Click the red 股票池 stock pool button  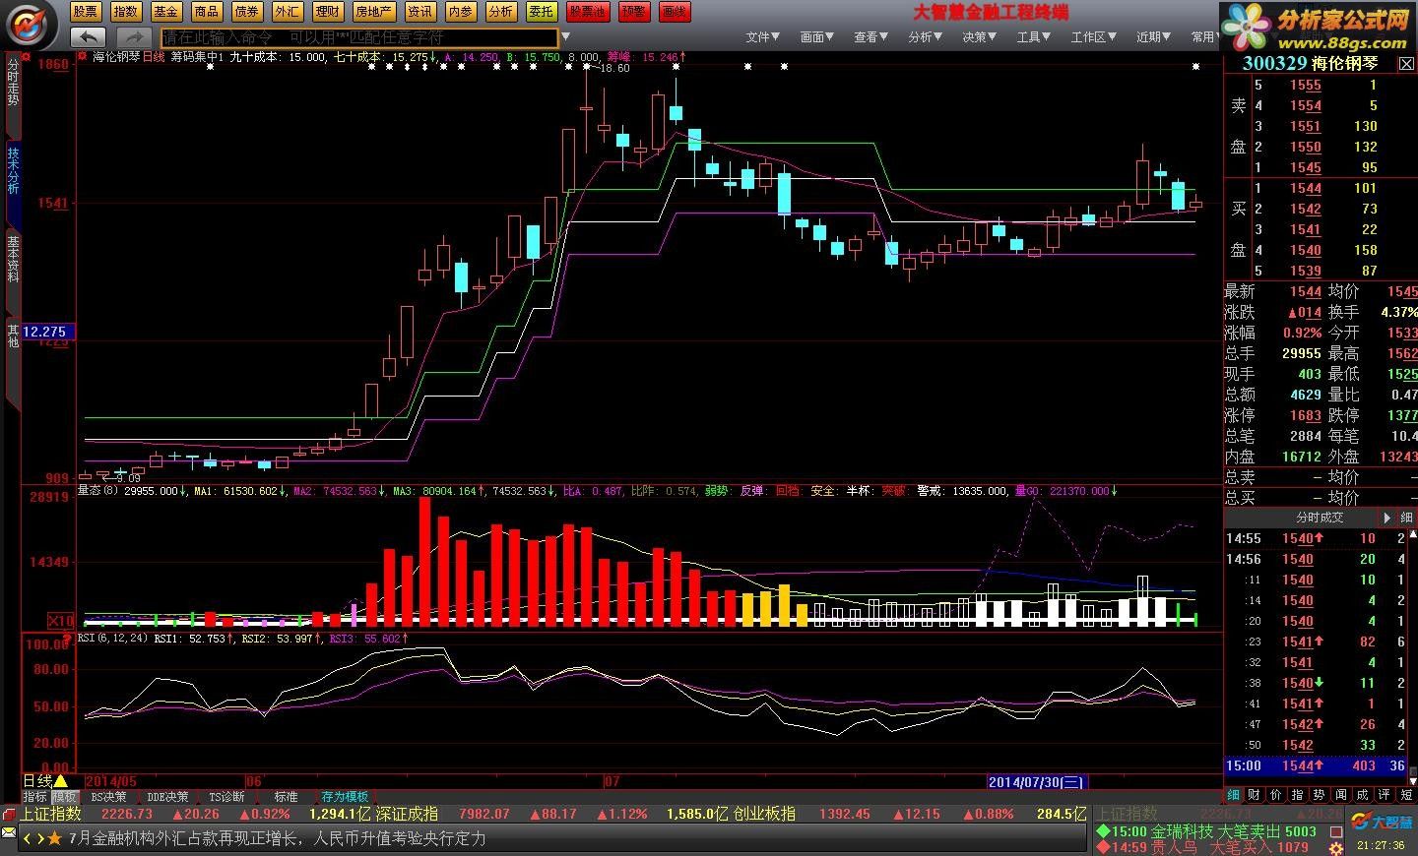(x=588, y=12)
